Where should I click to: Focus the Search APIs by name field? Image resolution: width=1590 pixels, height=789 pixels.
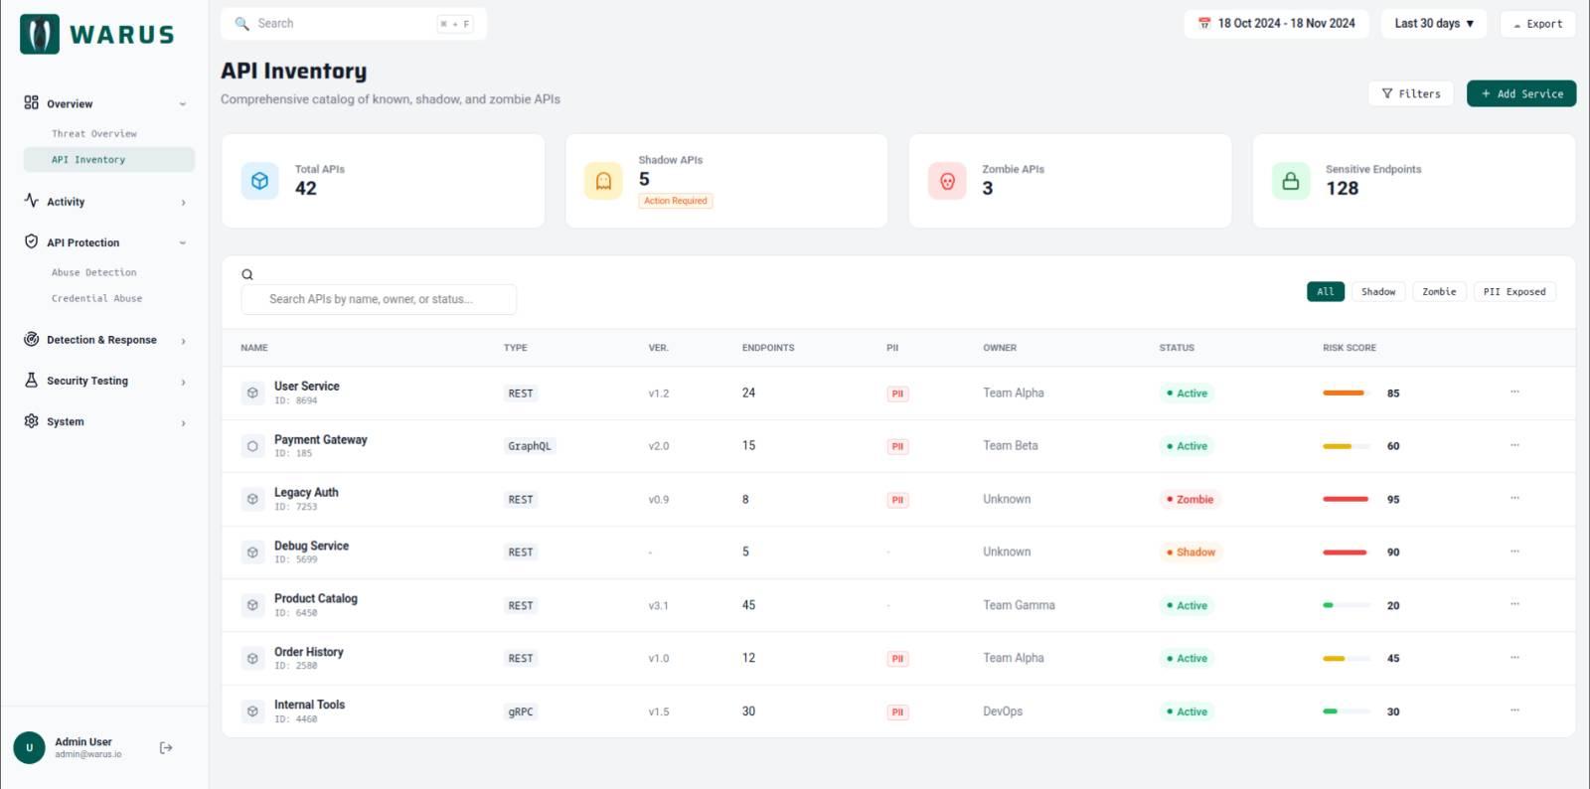[x=379, y=299]
